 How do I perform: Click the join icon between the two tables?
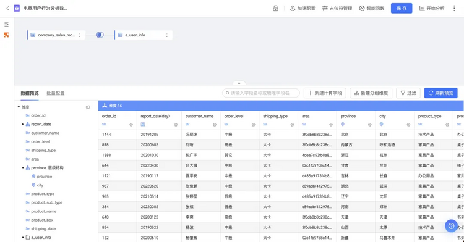click(x=100, y=35)
